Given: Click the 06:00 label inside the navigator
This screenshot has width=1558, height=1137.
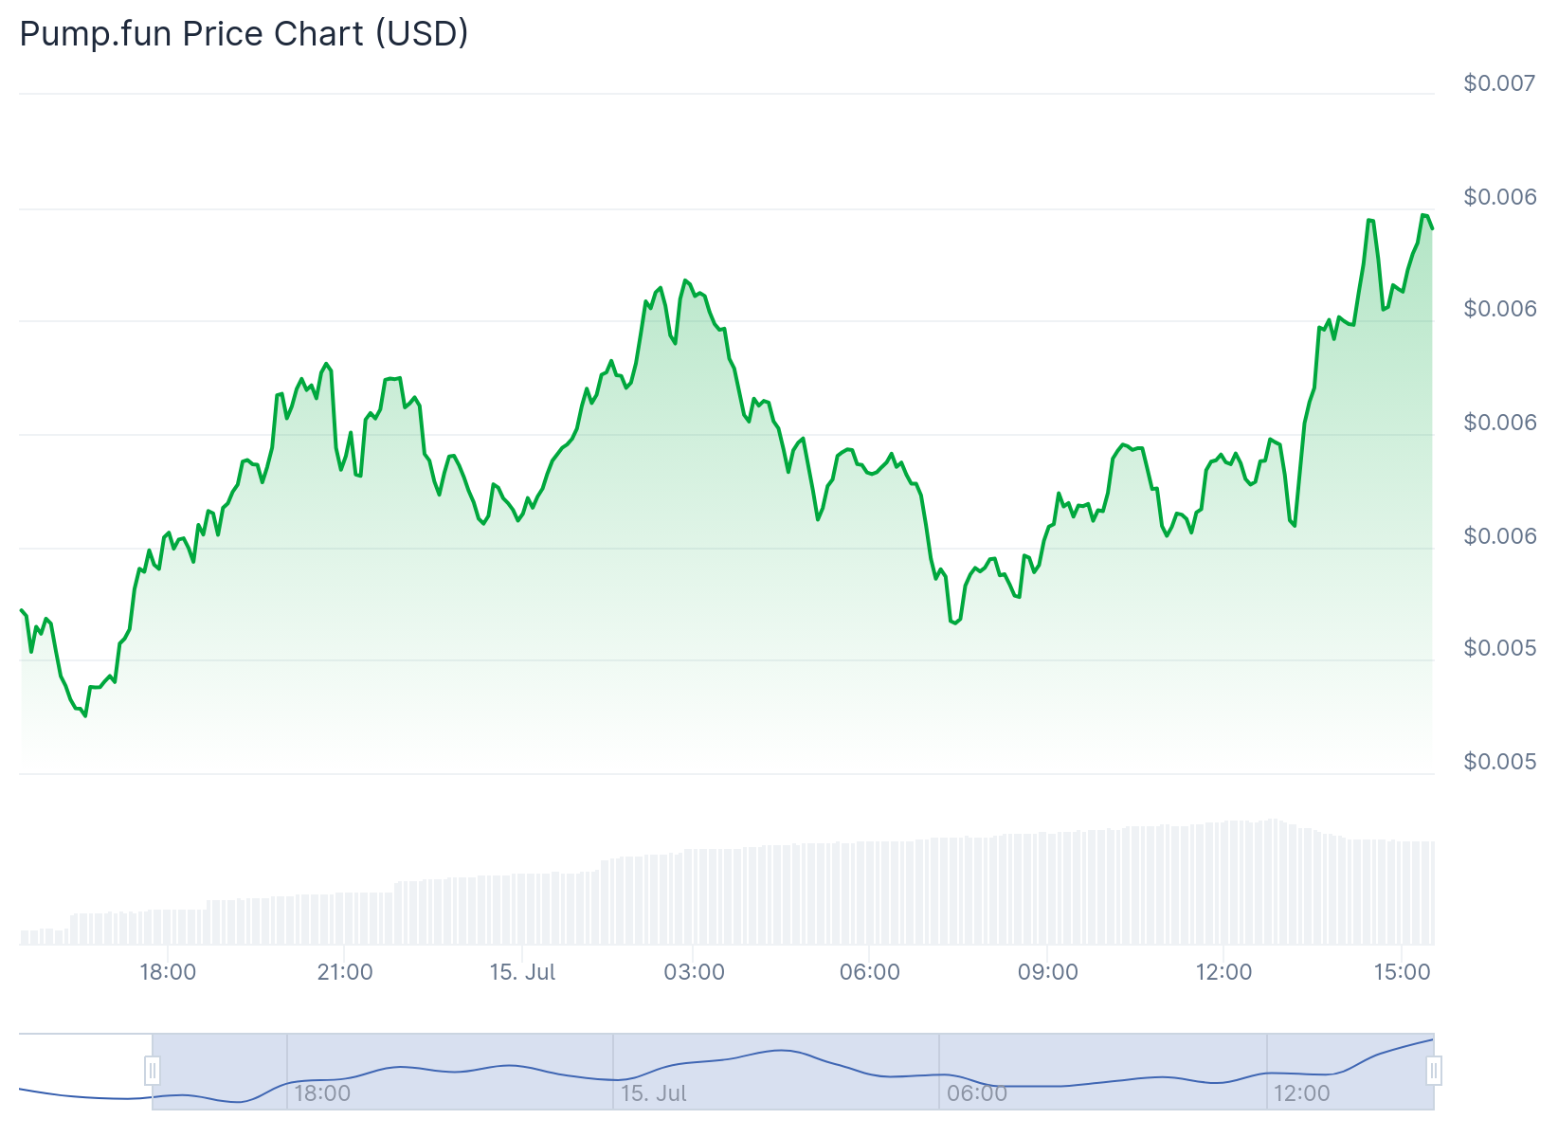Looking at the screenshot, I should coord(977,1093).
